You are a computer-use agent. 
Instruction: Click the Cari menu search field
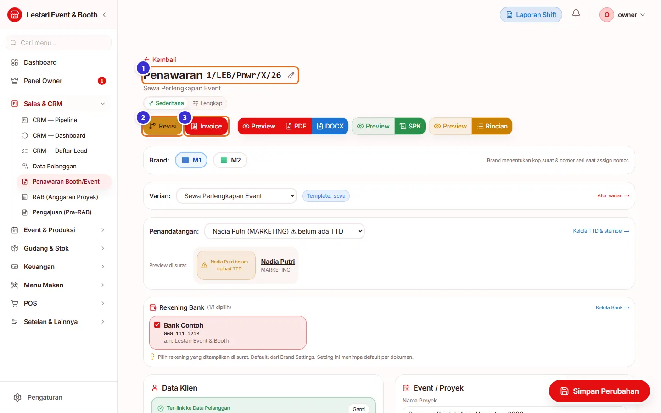click(58, 43)
